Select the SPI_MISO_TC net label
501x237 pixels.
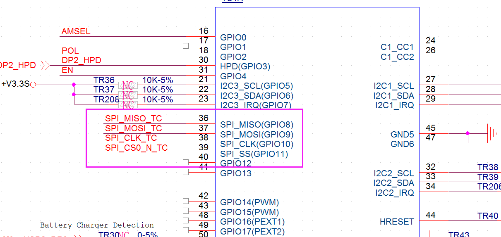pyautogui.click(x=133, y=119)
